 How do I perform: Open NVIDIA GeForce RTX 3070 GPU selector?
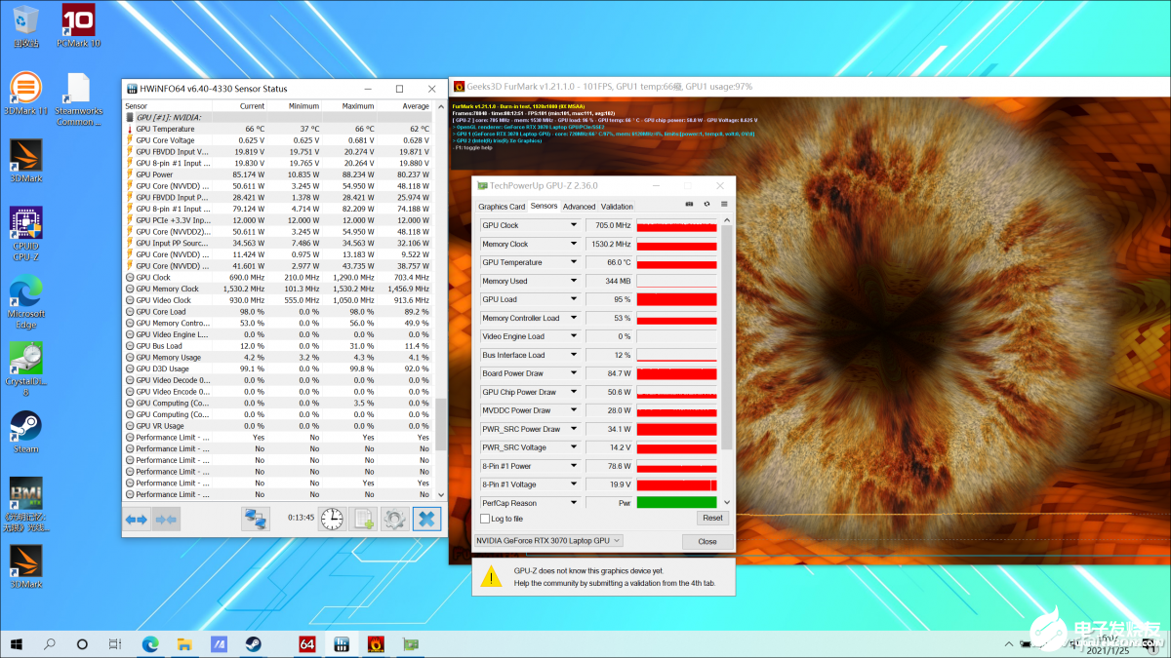pos(547,540)
